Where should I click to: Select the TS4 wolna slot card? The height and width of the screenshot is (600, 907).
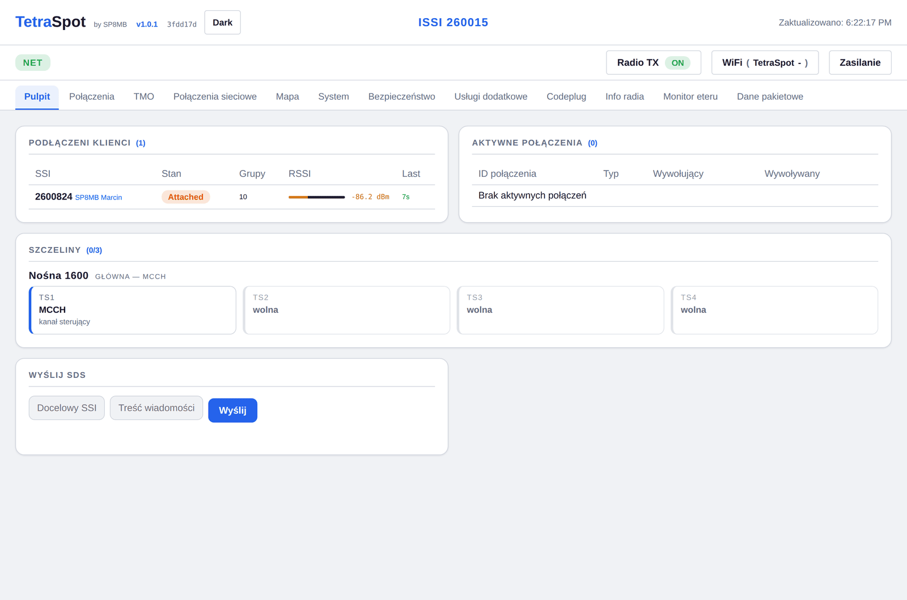pos(774,310)
